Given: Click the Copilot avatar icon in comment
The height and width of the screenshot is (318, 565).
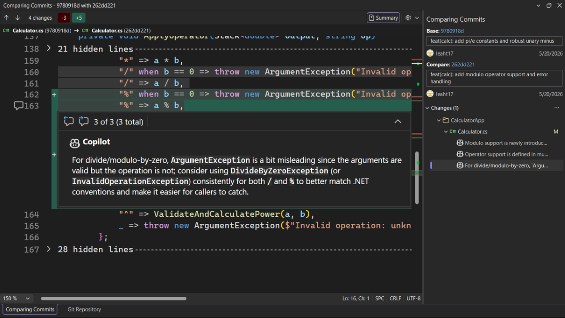Looking at the screenshot, I should click(x=74, y=143).
